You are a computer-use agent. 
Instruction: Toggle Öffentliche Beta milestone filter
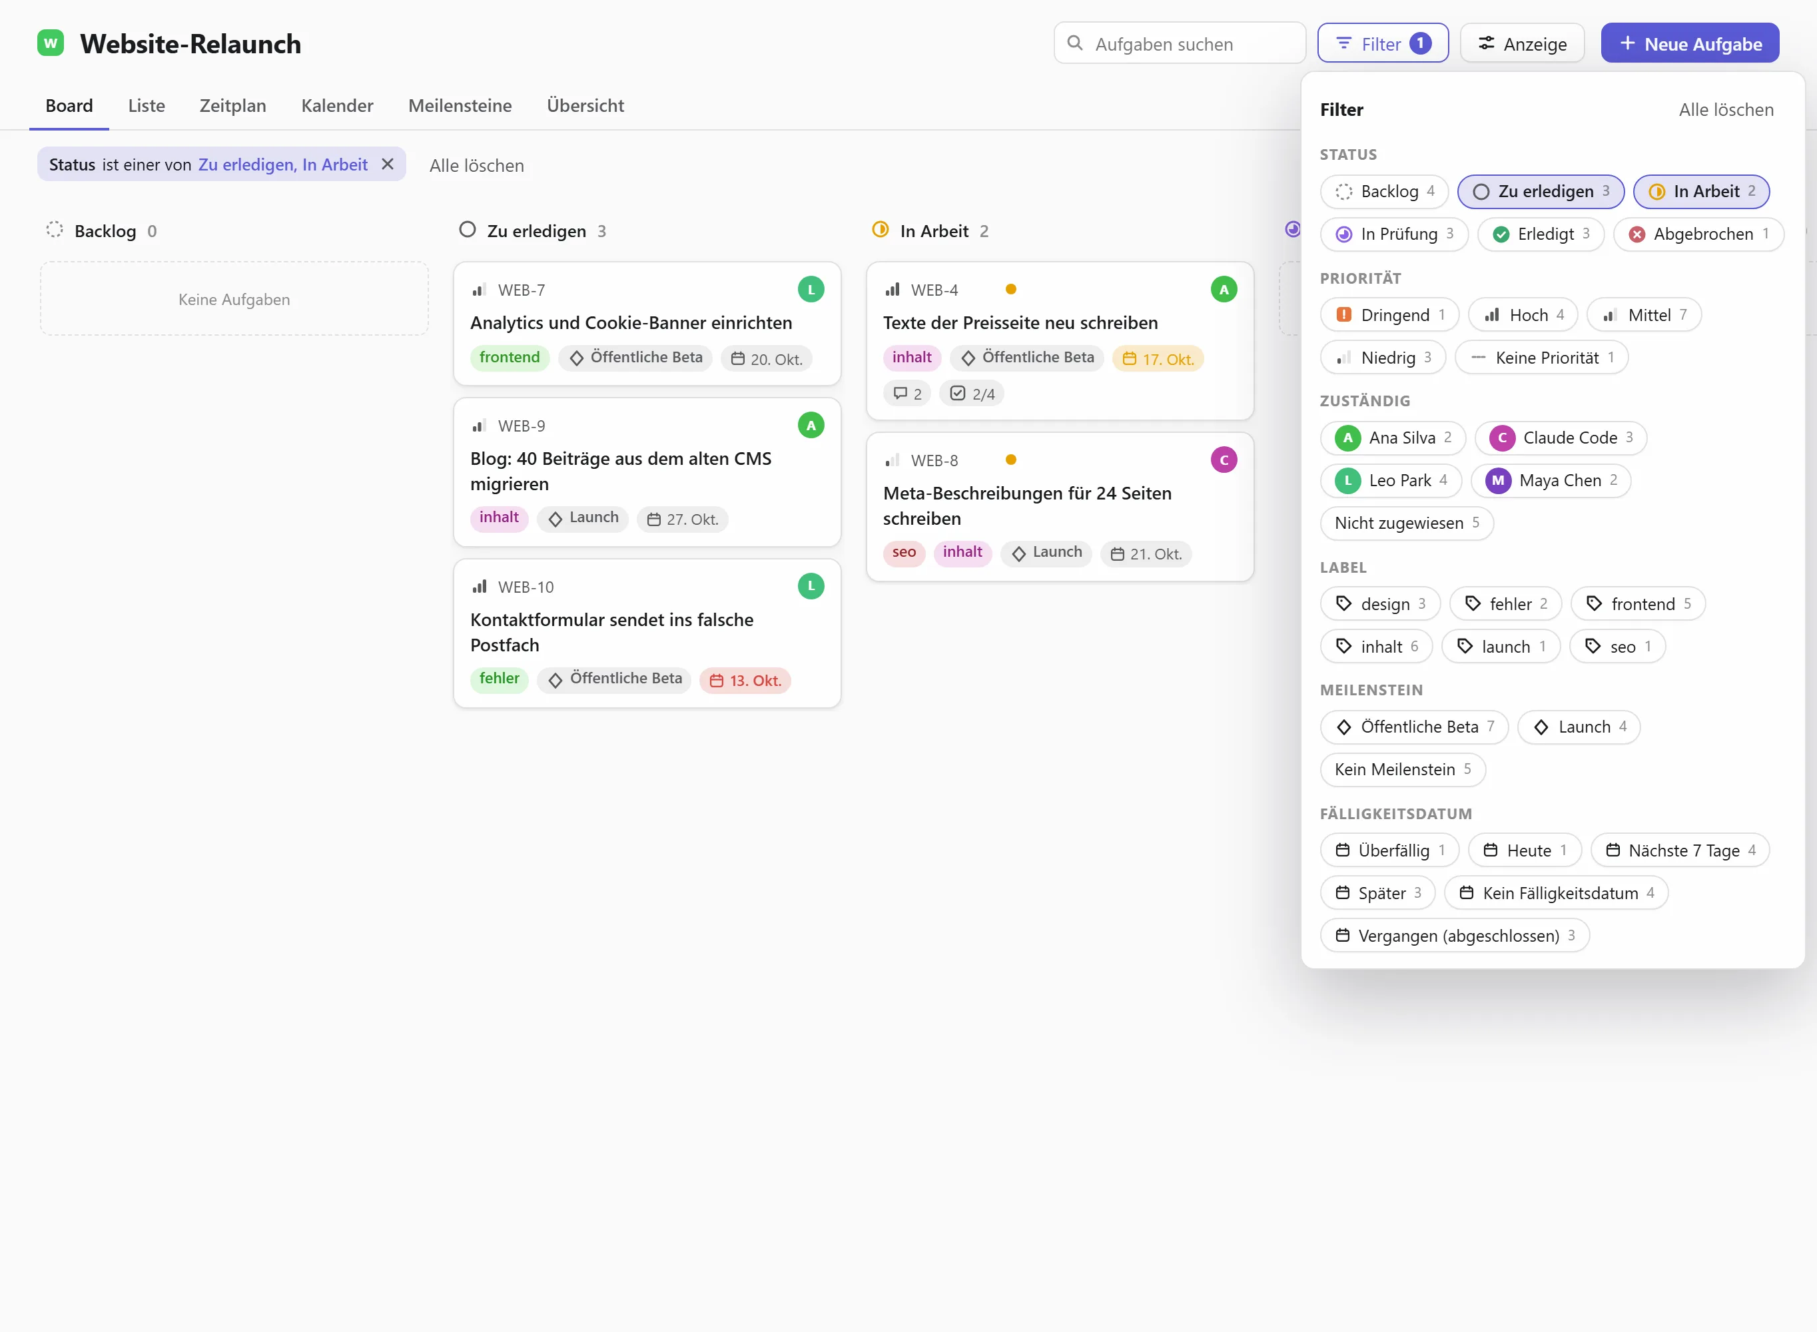[1415, 727]
